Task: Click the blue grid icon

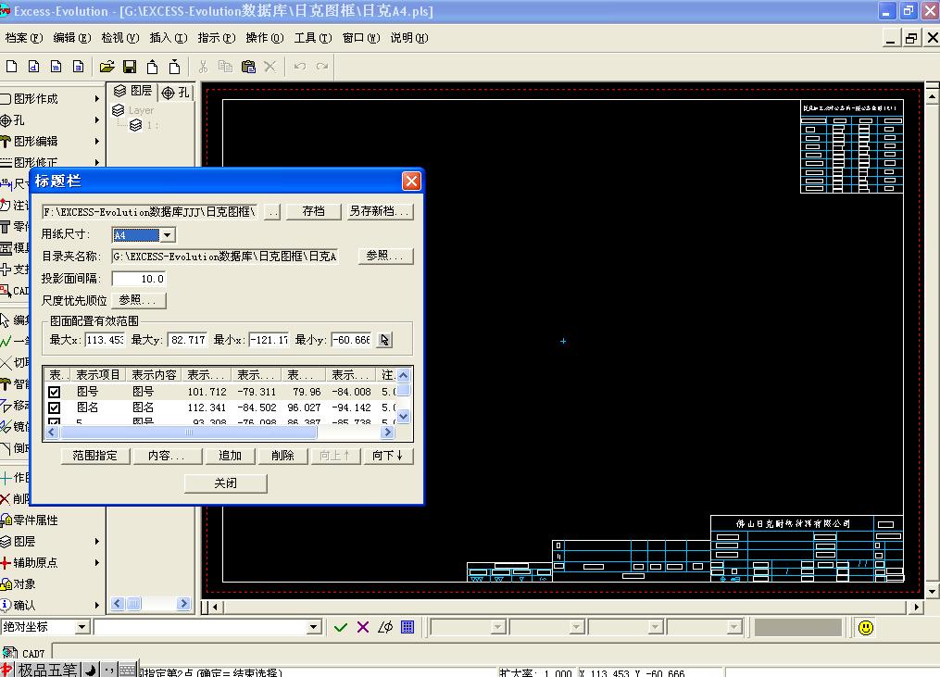Action: (x=407, y=627)
